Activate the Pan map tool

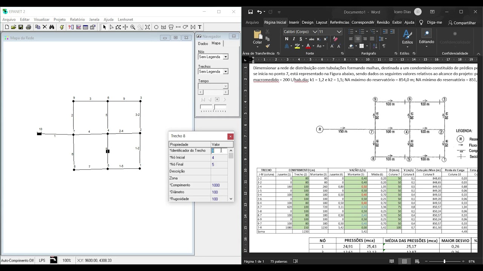pos(125,27)
